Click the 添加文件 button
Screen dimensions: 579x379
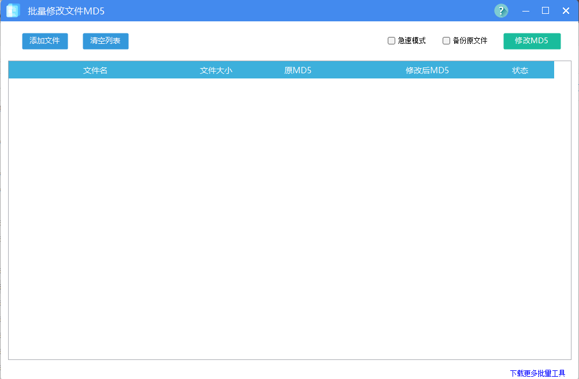coord(45,41)
